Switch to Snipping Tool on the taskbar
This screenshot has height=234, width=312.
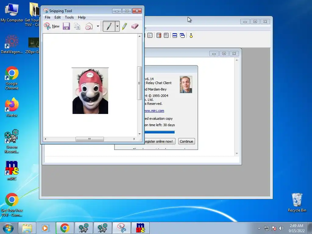tap(121, 228)
